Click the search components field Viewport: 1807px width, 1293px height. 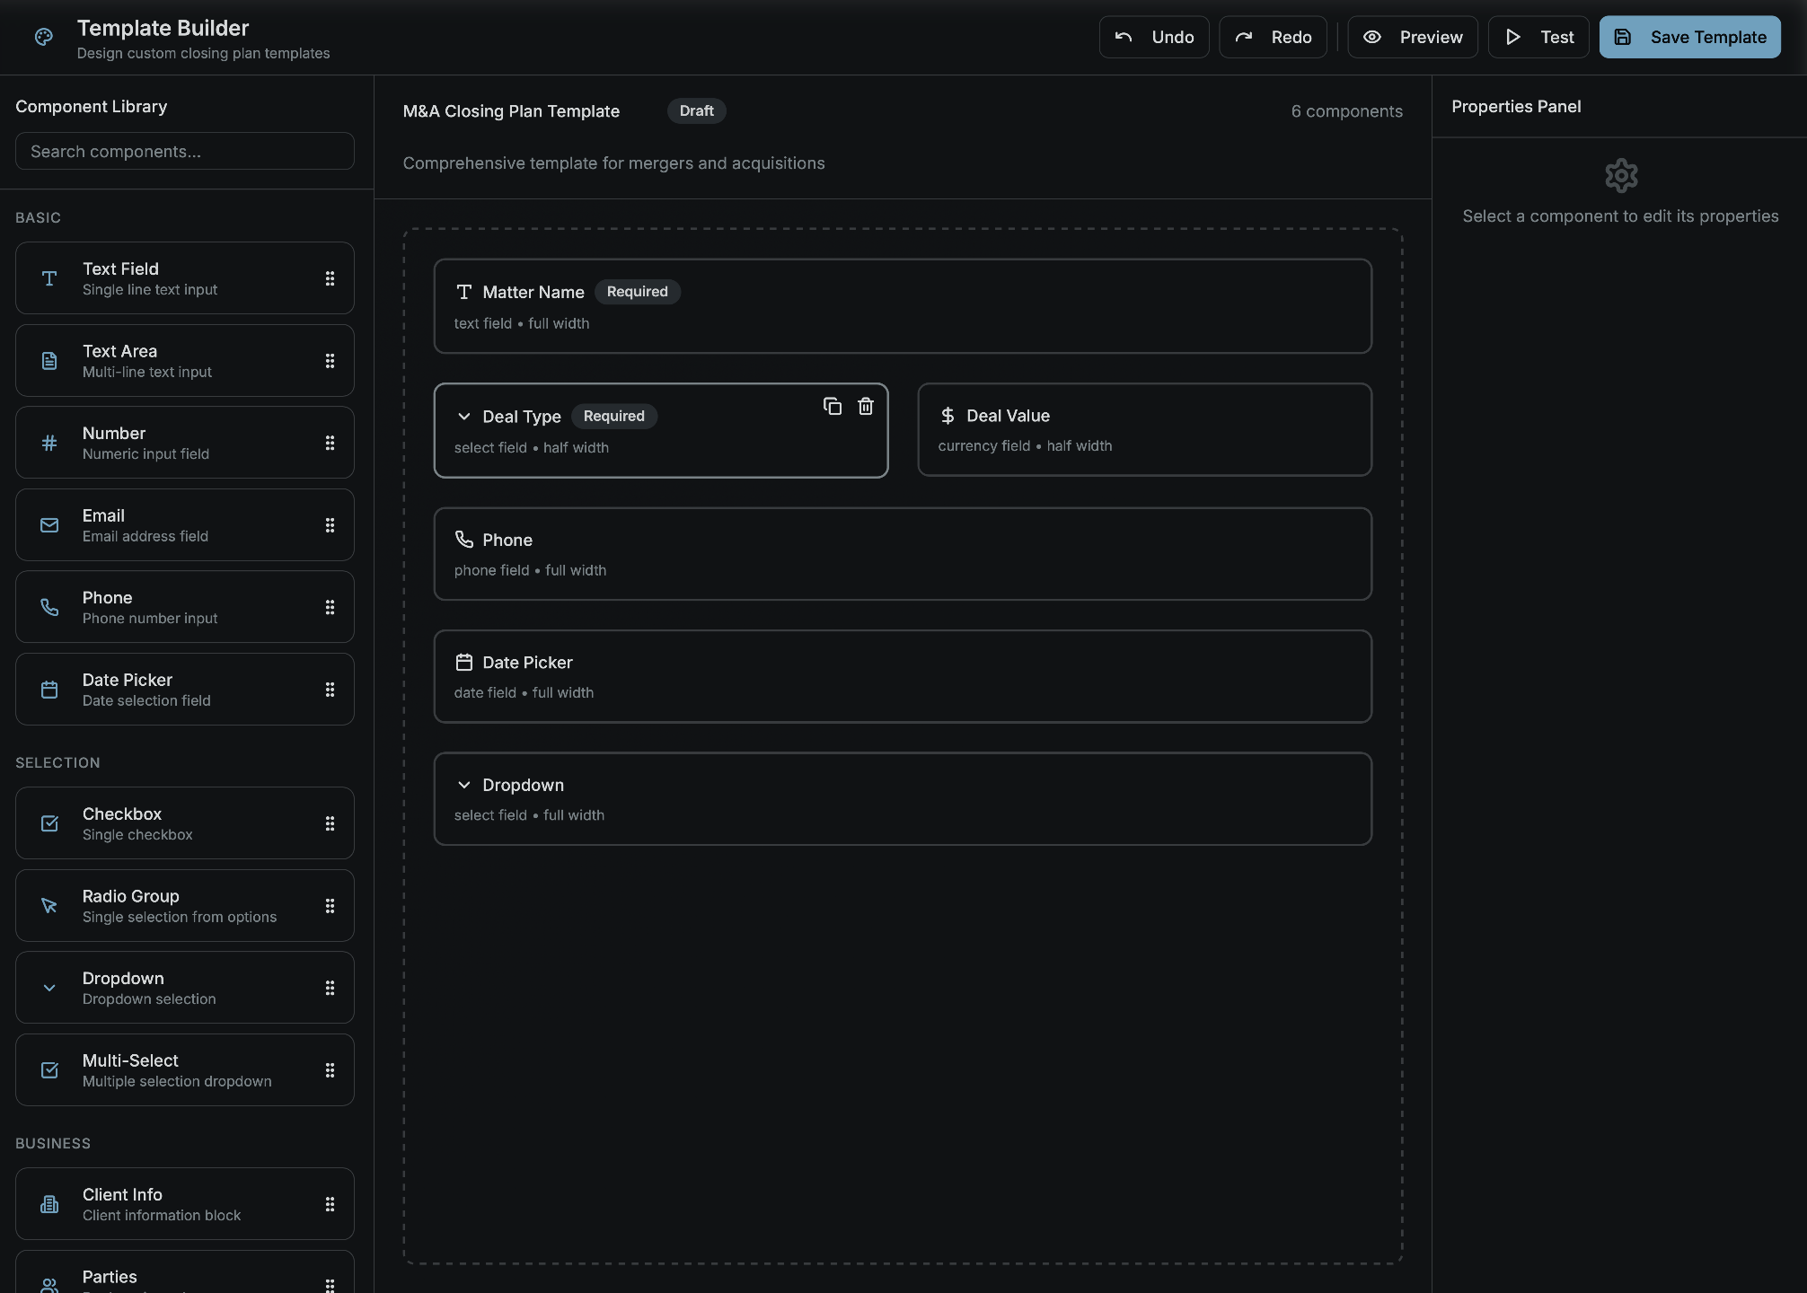tap(184, 151)
